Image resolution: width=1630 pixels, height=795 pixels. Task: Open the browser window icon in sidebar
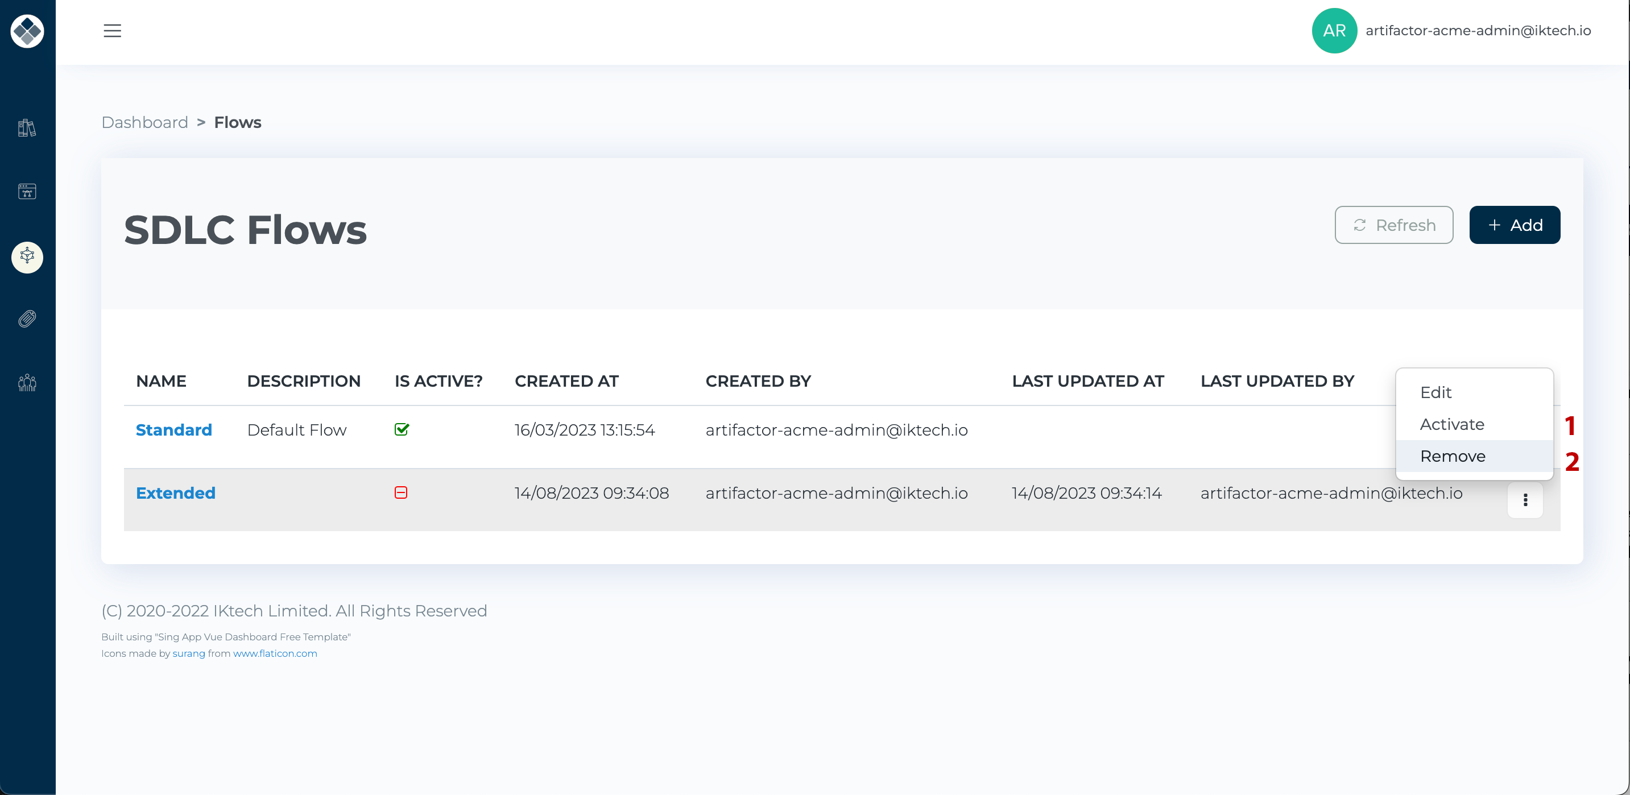27,192
